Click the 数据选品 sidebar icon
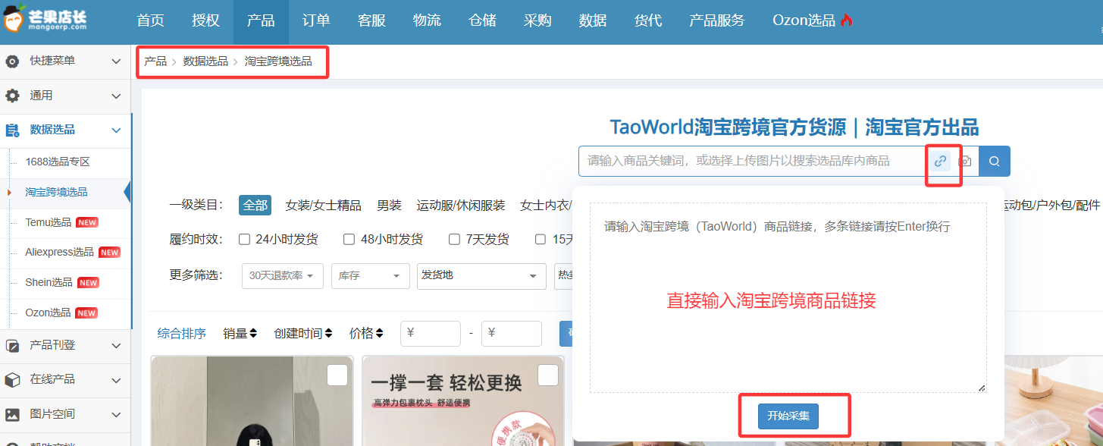Screen dimensions: 1103x446 tap(12, 130)
